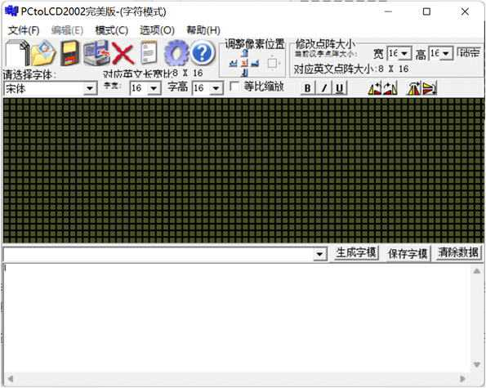Click the PCtoLCD2002 title bar app icon
The width and height of the screenshot is (486, 388).
[x=11, y=11]
